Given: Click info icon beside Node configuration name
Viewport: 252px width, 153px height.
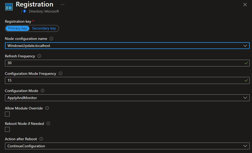Looking at the screenshot, I should (x=51, y=39).
